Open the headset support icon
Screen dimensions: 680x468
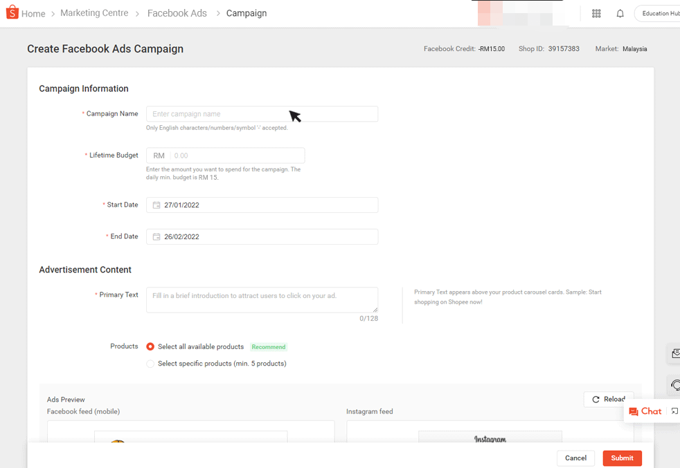tap(675, 385)
